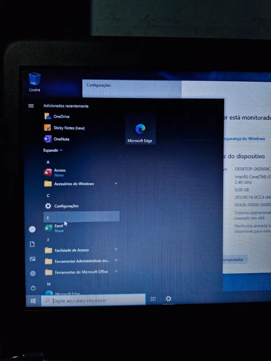Click the highlighted letter E header
Image resolution: width=271 pixels, height=361 pixels.
pos(82,217)
